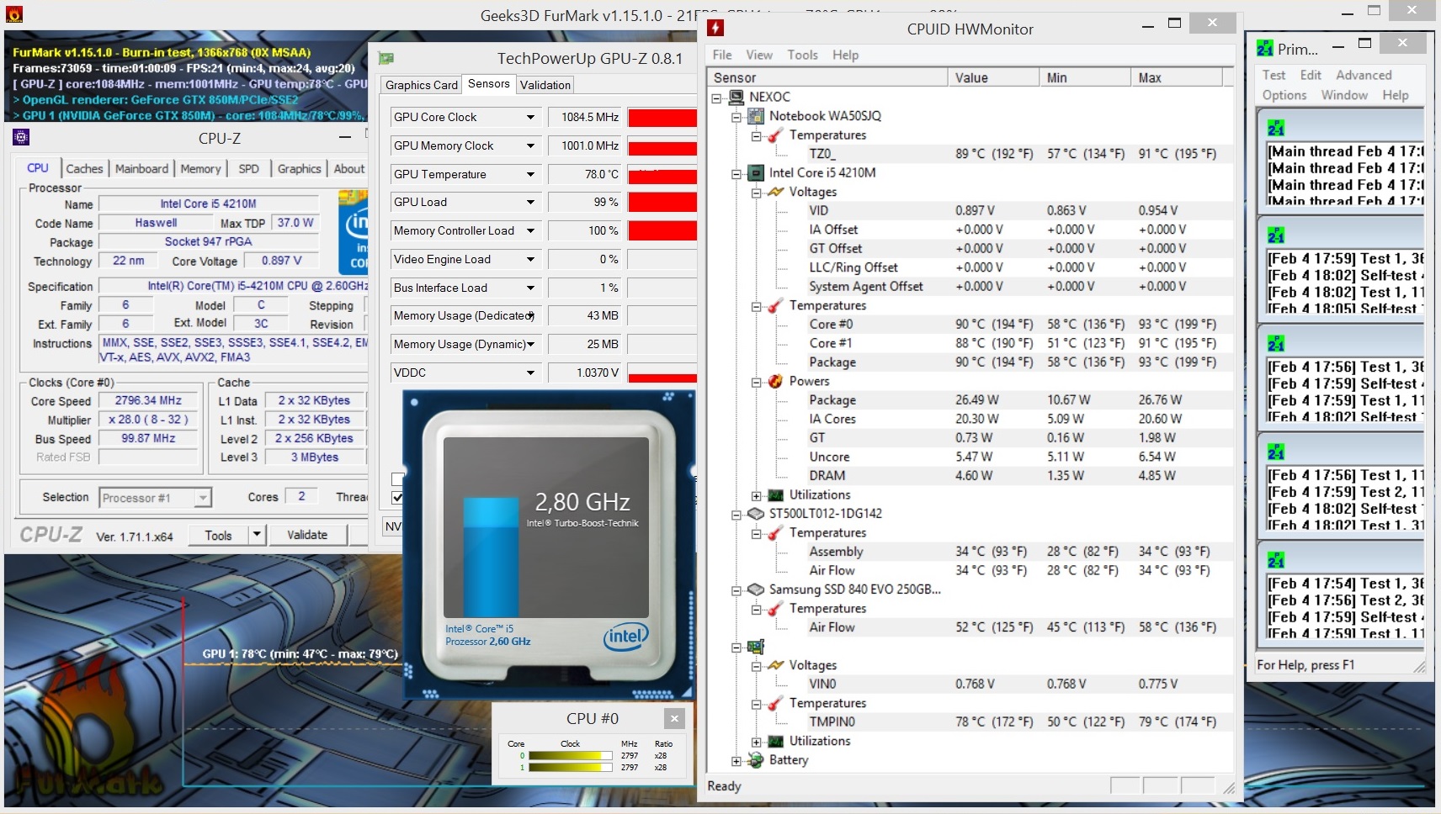
Task: Open the Processor #1 selection dropdown
Action: tap(202, 498)
